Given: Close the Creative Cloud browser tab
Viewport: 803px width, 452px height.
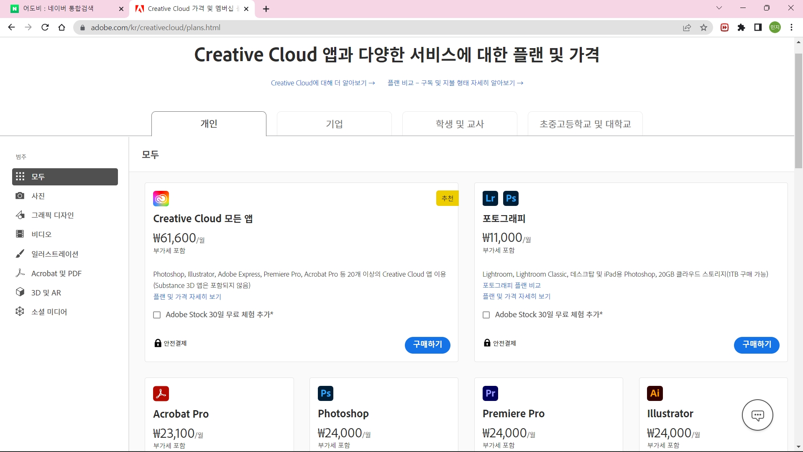Looking at the screenshot, I should tap(246, 9).
